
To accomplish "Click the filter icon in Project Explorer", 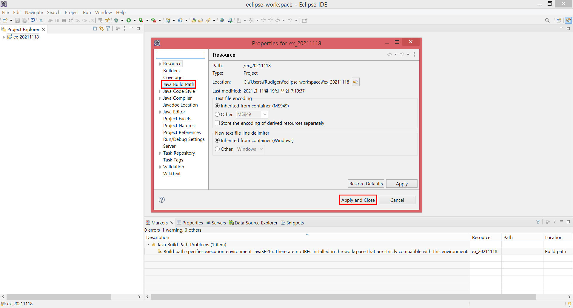I will point(108,28).
